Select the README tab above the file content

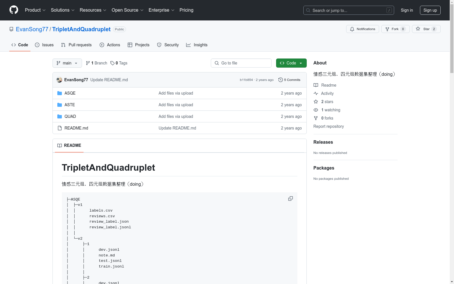click(x=69, y=145)
